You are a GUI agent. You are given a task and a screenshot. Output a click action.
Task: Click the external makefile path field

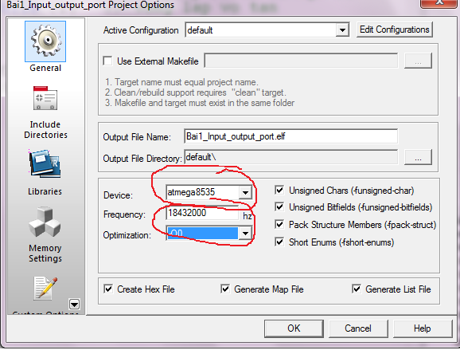tap(301, 61)
